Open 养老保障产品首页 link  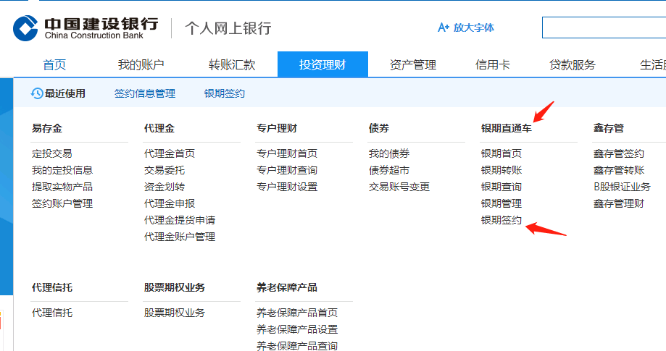coord(297,313)
